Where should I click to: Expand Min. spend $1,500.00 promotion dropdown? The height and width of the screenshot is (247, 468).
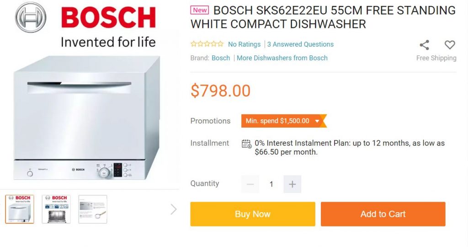click(317, 121)
